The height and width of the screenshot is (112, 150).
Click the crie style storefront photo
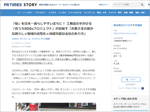pos(56,107)
